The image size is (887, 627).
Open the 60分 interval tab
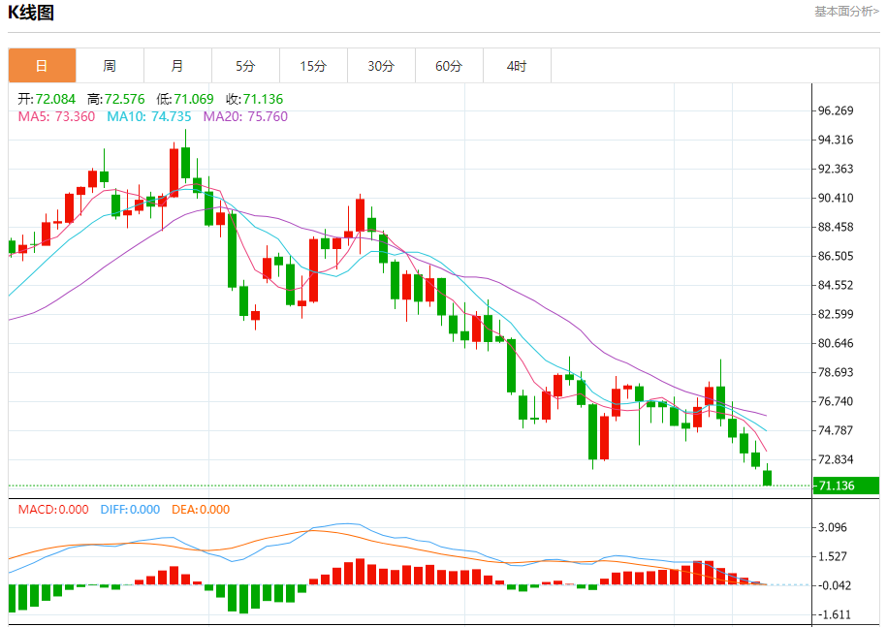(449, 66)
